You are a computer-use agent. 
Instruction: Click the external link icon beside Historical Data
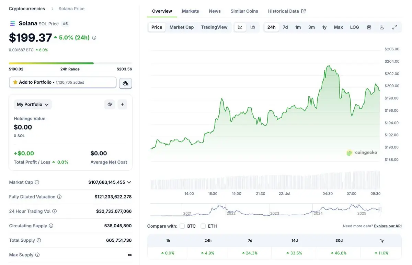point(304,11)
